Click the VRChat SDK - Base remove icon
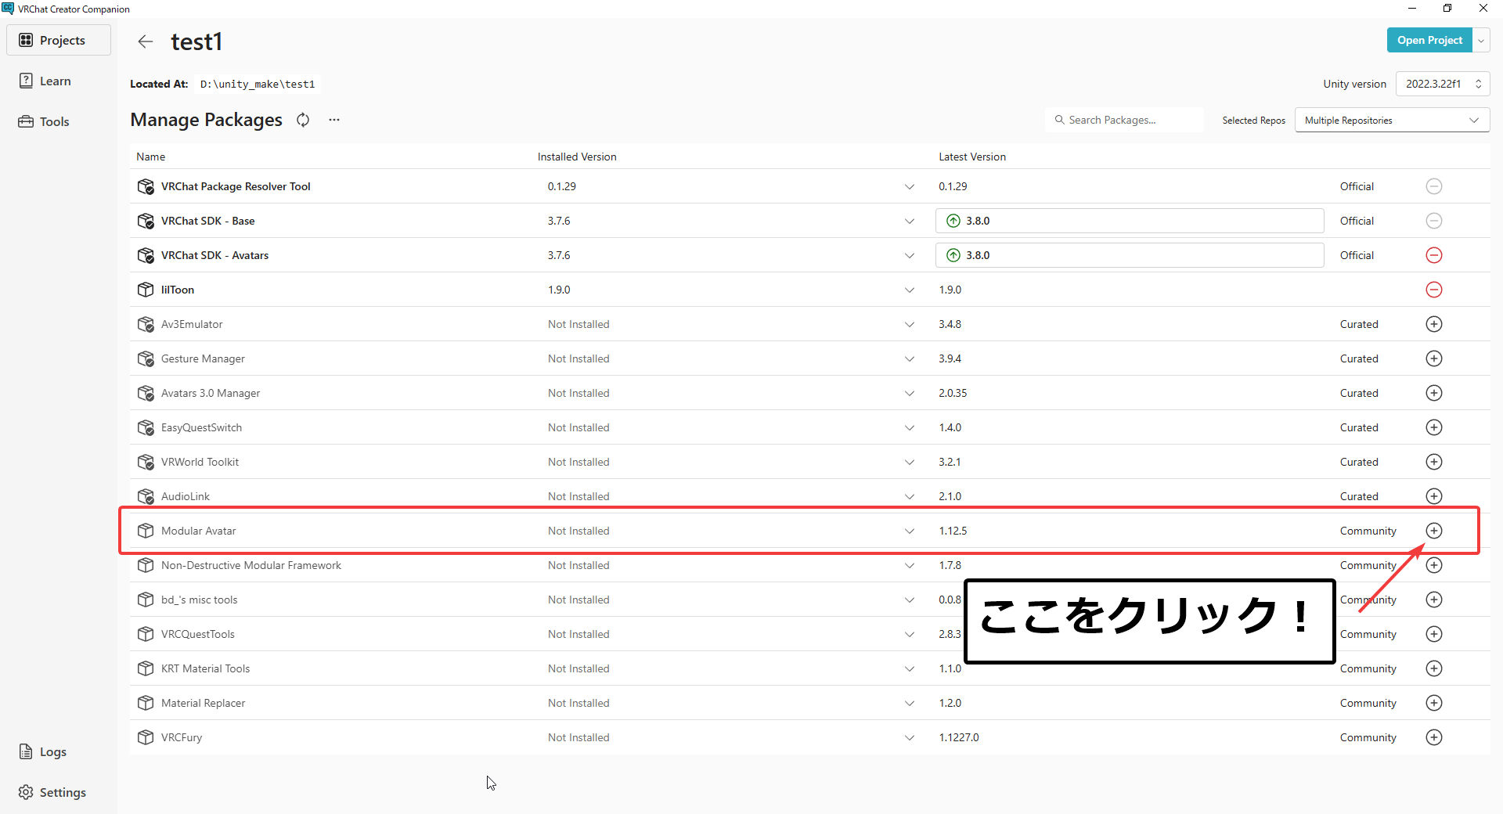The width and height of the screenshot is (1503, 814). tap(1434, 221)
